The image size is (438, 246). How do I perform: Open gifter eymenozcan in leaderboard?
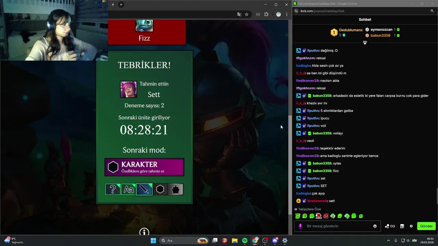point(382,30)
